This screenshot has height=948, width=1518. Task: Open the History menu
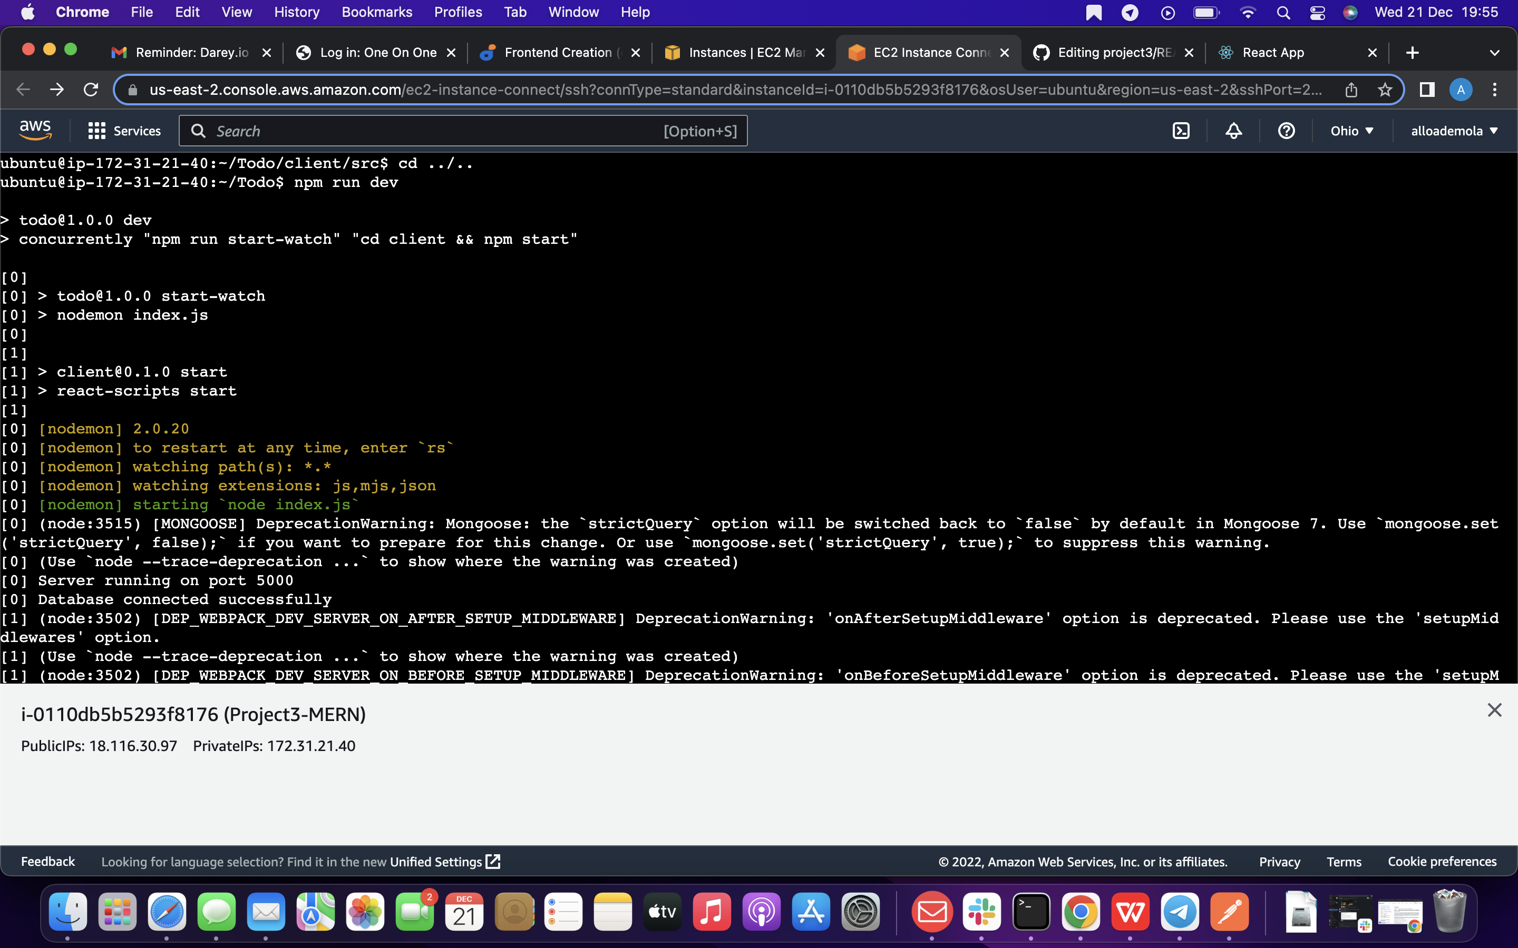296,12
